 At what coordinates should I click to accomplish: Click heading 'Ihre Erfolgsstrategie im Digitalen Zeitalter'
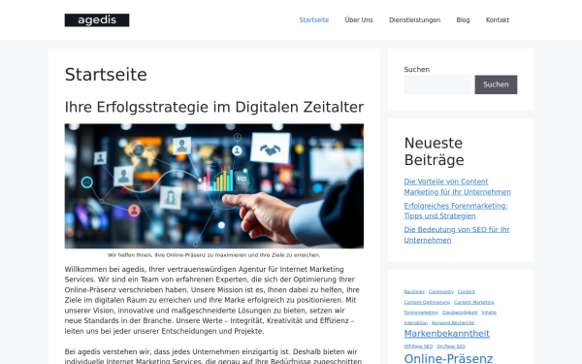click(214, 107)
